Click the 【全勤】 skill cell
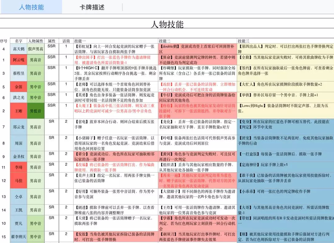The height and width of the screenshot is (243, 334). (x=285, y=60)
